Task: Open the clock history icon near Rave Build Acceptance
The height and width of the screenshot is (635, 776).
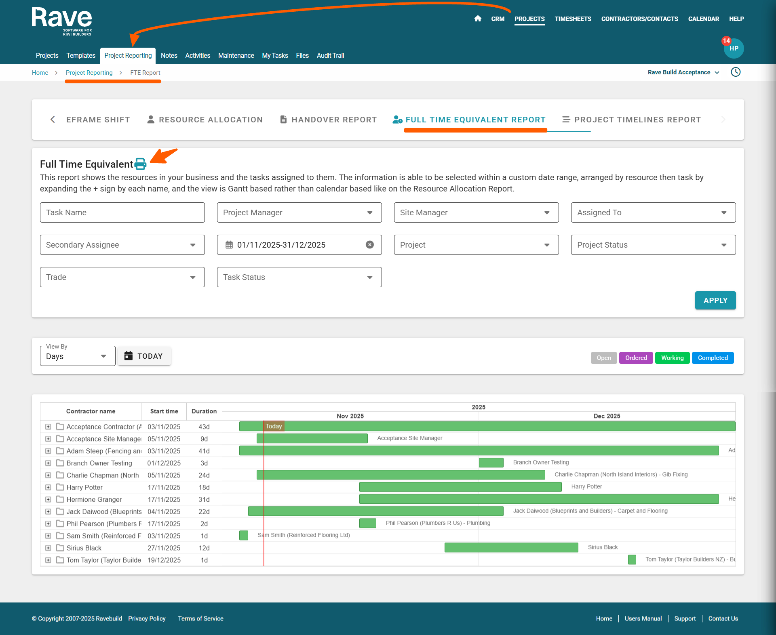Action: [736, 72]
